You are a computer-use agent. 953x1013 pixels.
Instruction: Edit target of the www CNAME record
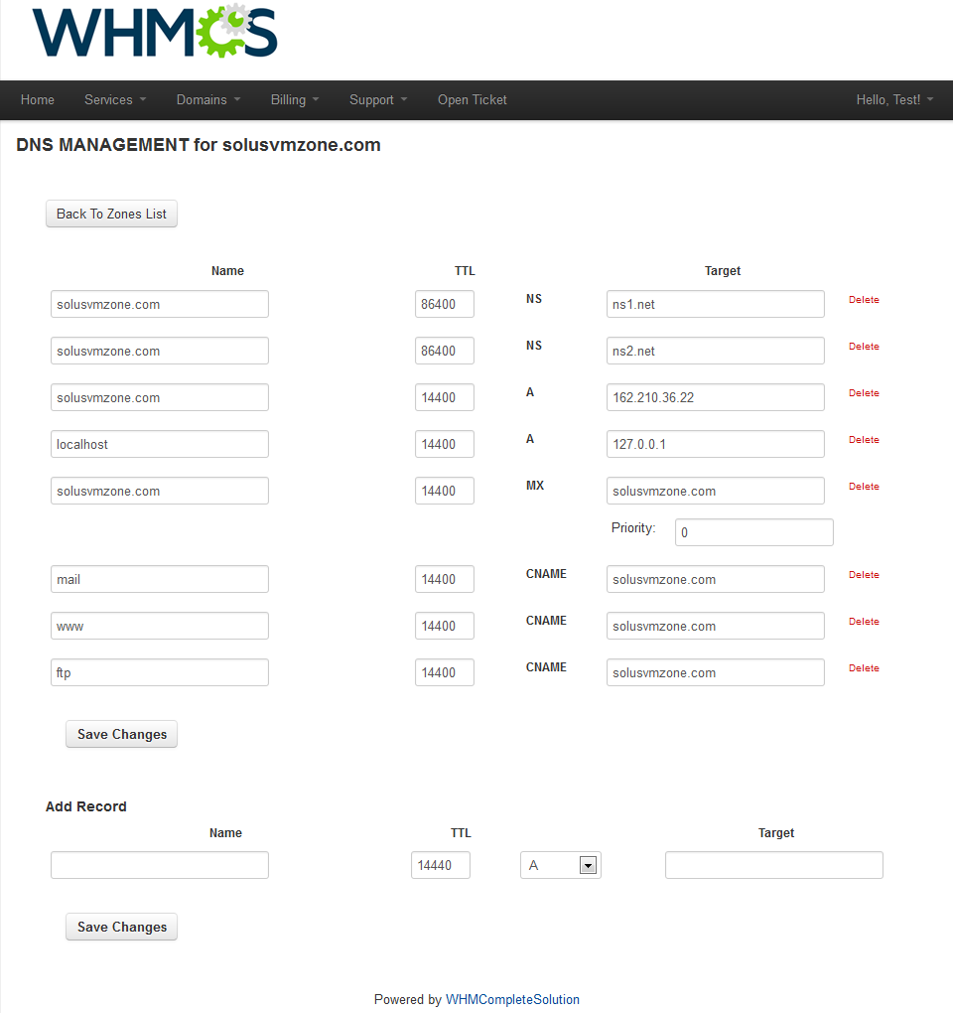716,626
